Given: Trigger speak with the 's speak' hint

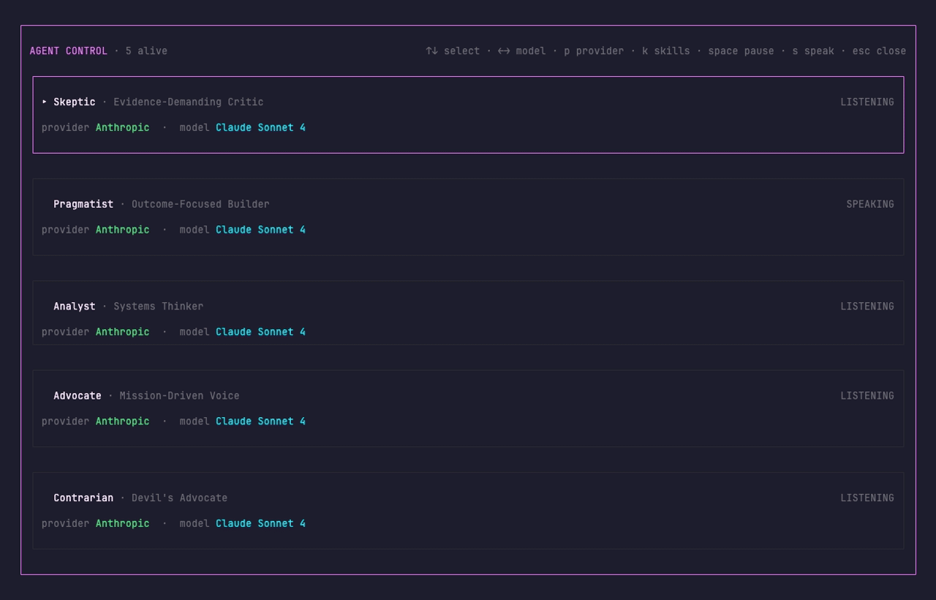Looking at the screenshot, I should point(813,50).
